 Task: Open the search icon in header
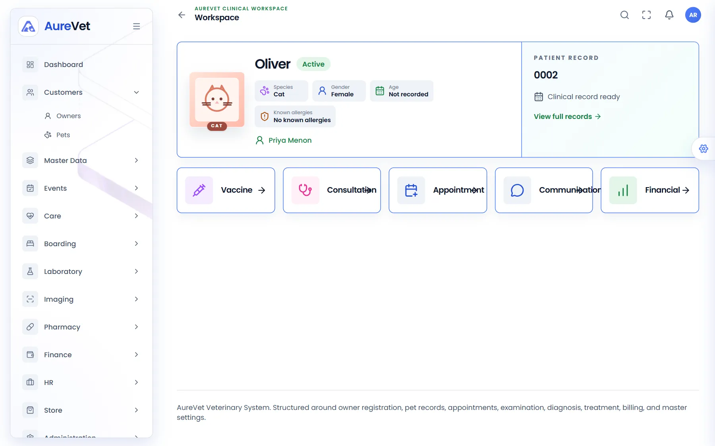click(624, 15)
